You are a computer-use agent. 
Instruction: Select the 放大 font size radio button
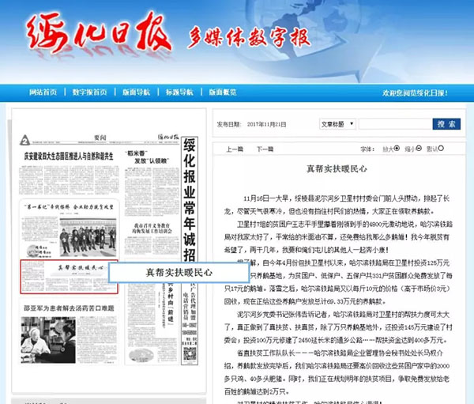tap(397, 149)
